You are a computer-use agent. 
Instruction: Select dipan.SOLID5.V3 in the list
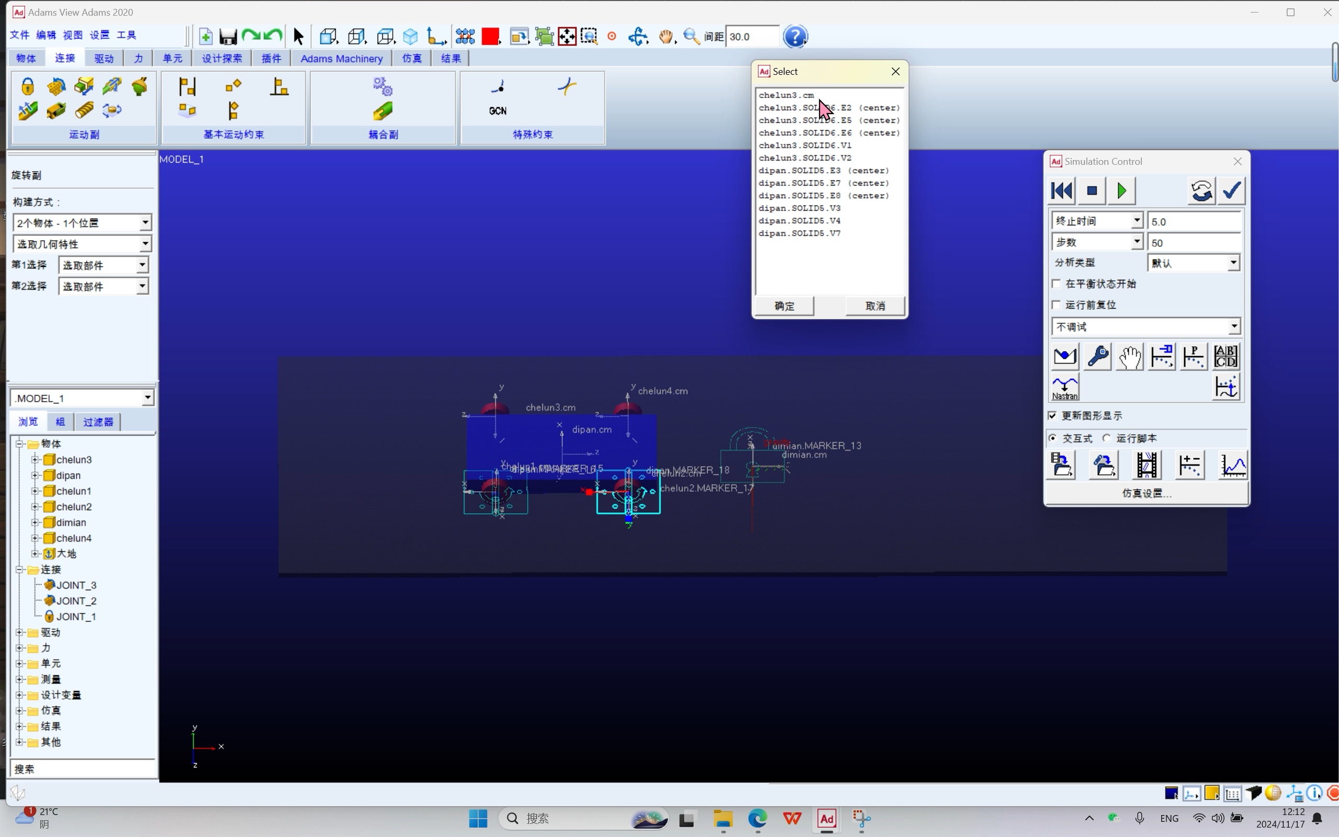[x=800, y=208]
